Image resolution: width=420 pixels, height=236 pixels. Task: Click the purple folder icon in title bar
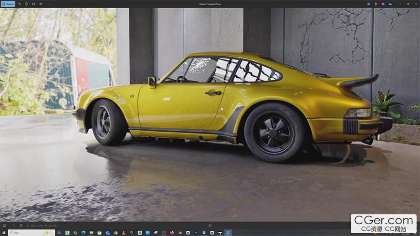(383, 4)
